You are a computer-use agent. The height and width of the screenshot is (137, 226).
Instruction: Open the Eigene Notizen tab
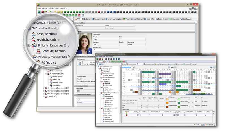(x=162, y=19)
